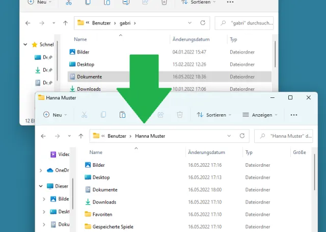Refresh the Hanna Muster folder
Screen dimensions: 326x232
[x=242, y=136]
